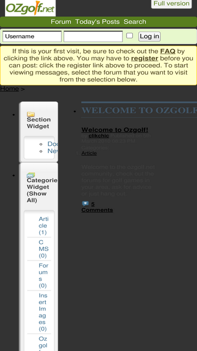Tick the remember me checkbox

130,36
